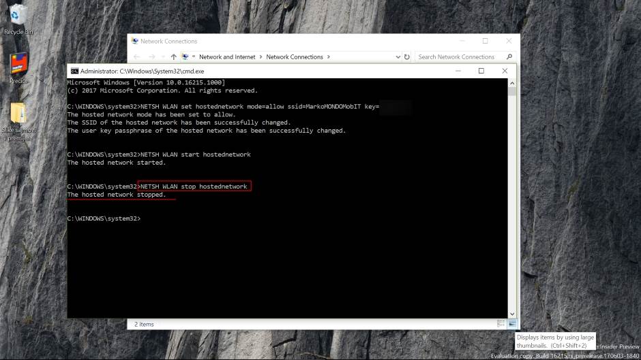Open the Precice desktop shortcut

18,66
